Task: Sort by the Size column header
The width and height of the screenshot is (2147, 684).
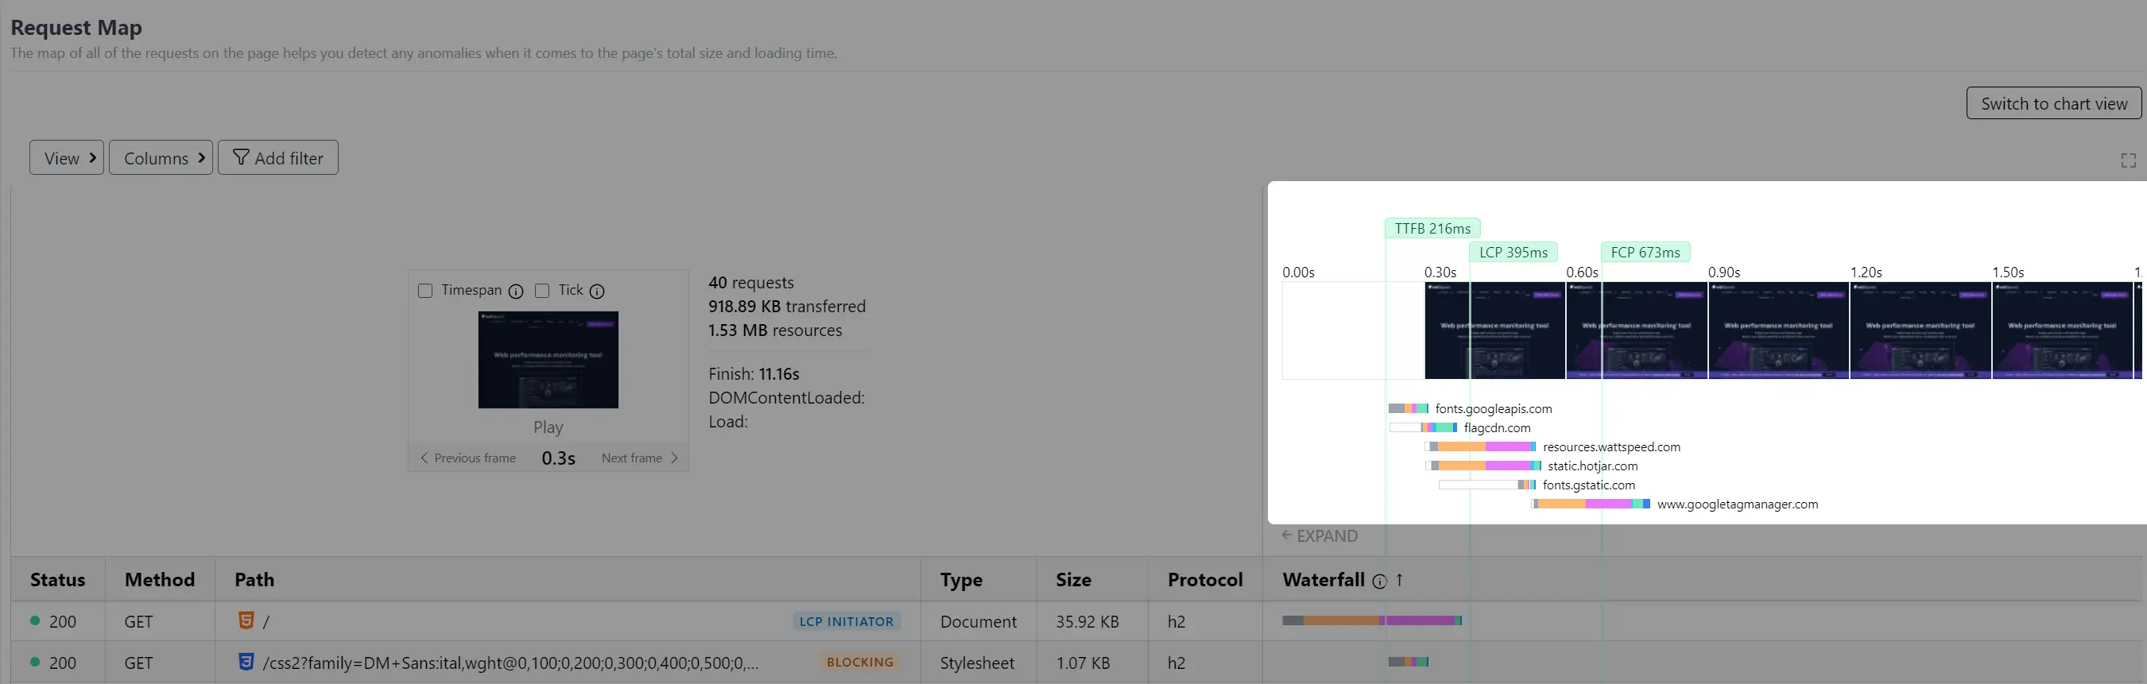Action: click(1072, 580)
